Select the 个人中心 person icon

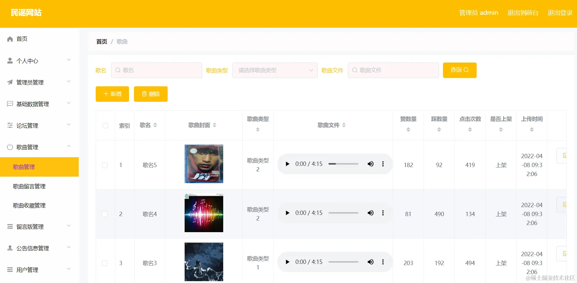coord(10,60)
